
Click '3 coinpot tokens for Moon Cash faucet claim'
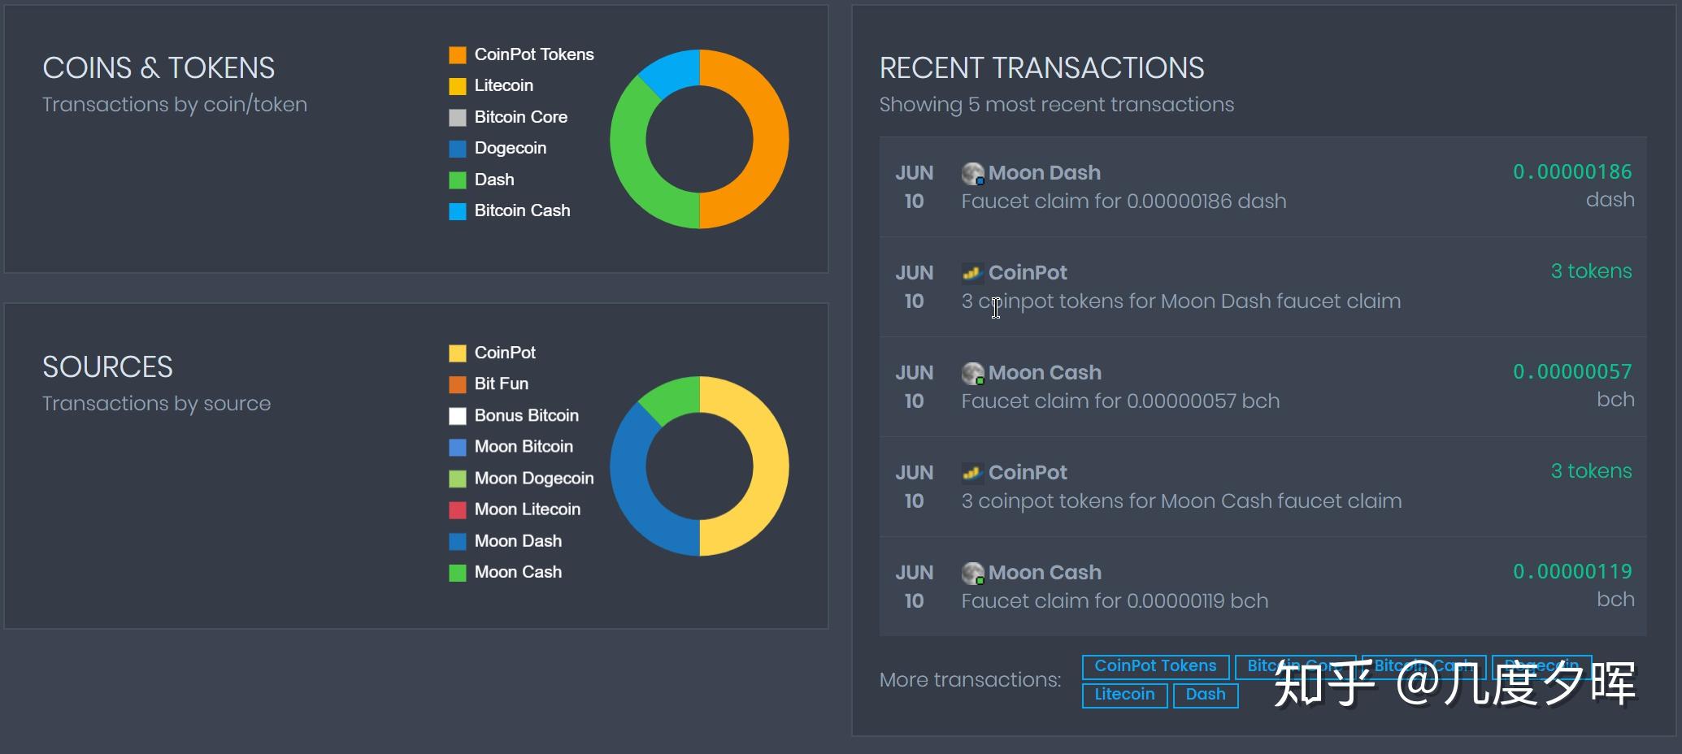(x=1181, y=501)
